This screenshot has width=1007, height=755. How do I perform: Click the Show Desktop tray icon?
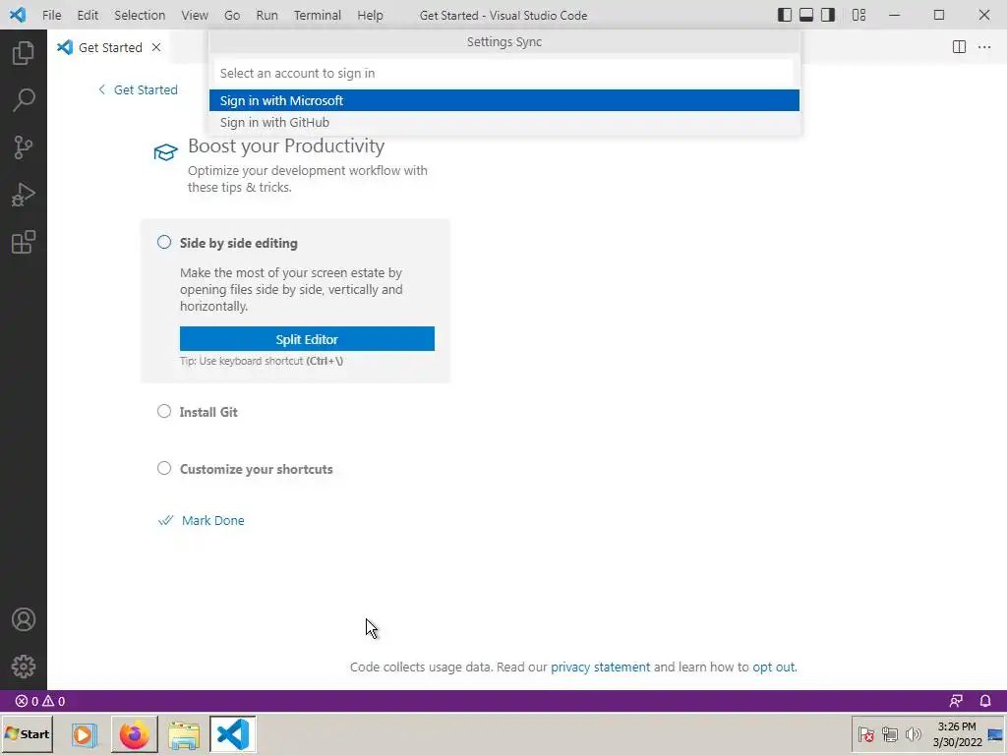tap(995, 733)
